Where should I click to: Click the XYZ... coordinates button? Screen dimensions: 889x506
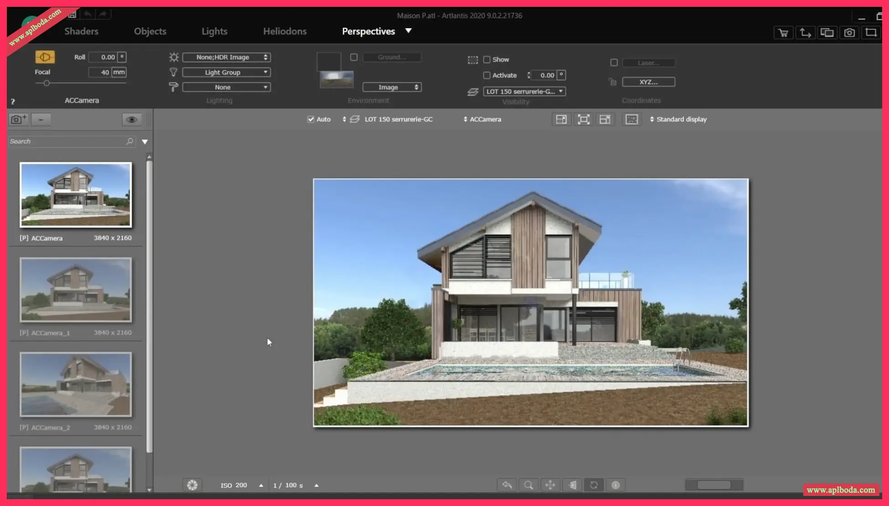648,82
